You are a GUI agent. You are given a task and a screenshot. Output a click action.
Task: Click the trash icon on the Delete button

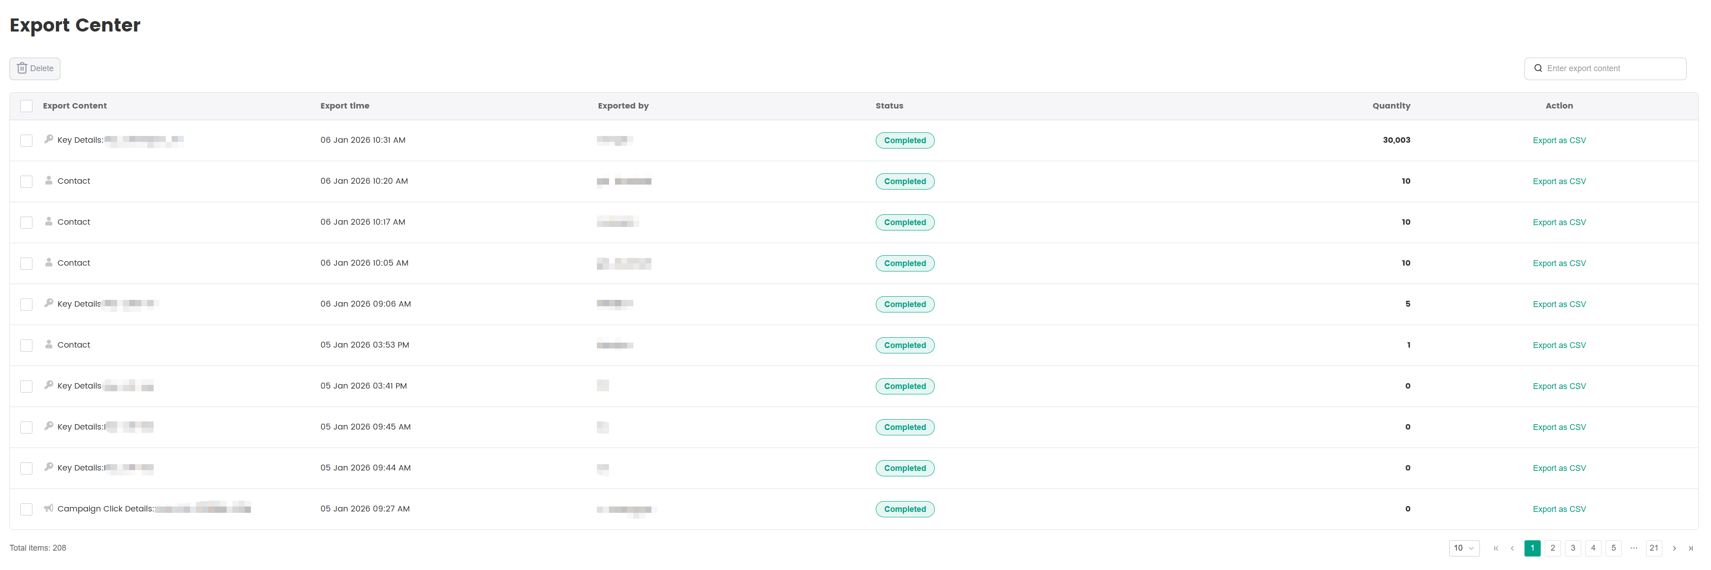22,68
